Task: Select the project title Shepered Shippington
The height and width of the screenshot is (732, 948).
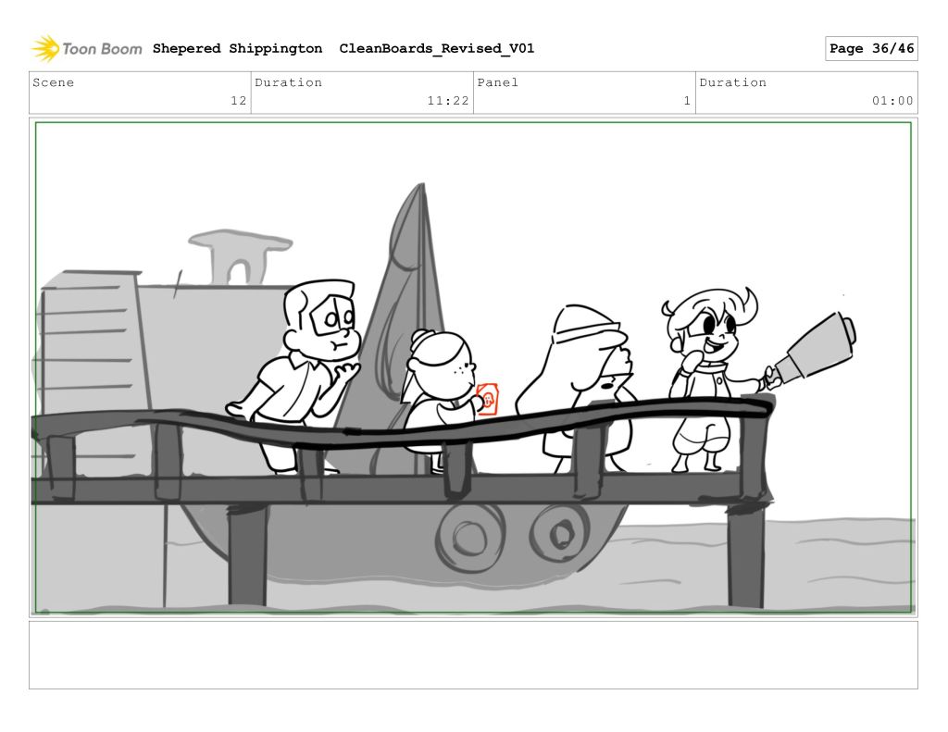Action: coord(237,49)
